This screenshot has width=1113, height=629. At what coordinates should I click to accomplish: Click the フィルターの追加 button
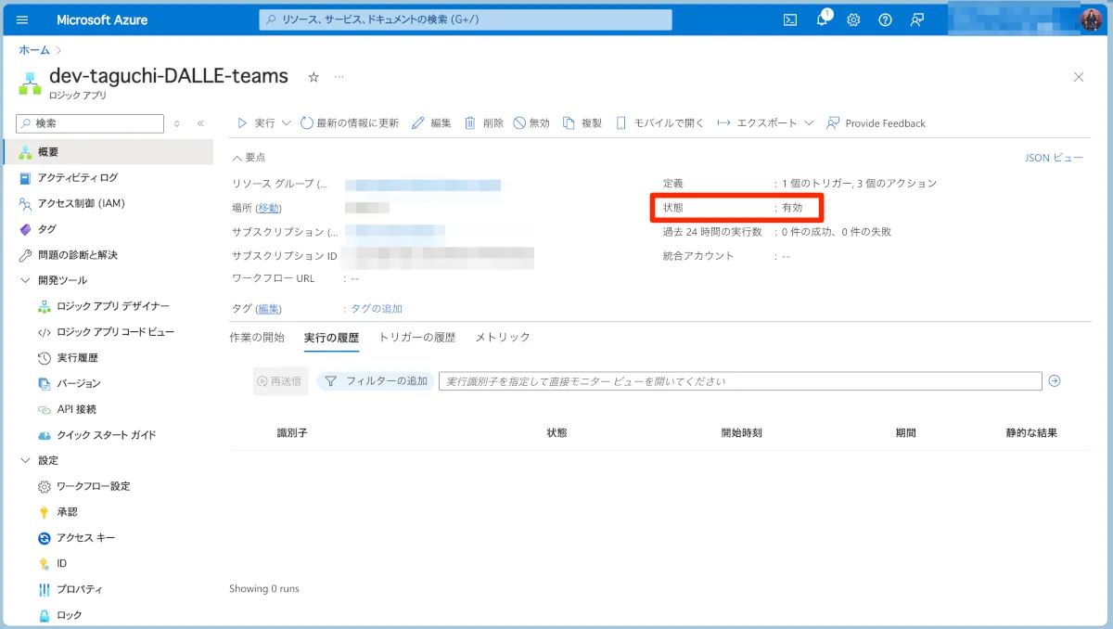(x=376, y=381)
